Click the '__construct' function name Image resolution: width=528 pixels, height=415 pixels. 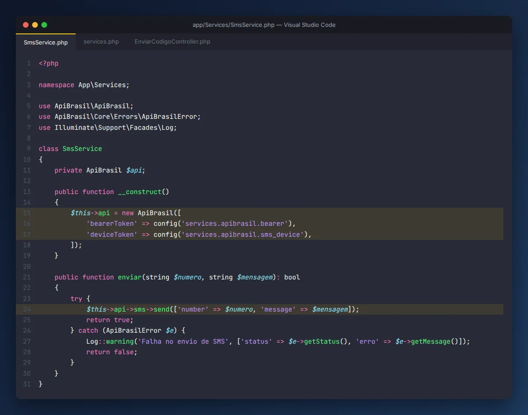(x=139, y=192)
